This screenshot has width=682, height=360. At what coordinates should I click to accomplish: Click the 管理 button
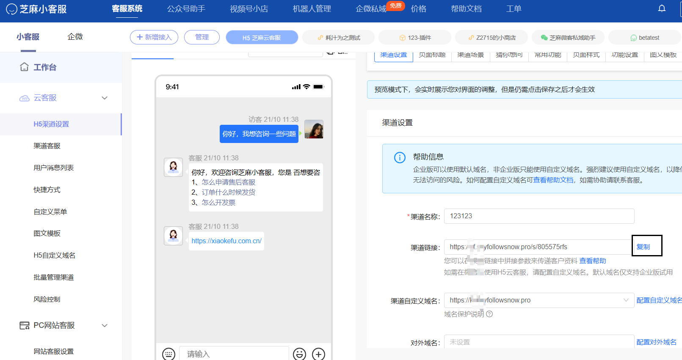coord(202,37)
